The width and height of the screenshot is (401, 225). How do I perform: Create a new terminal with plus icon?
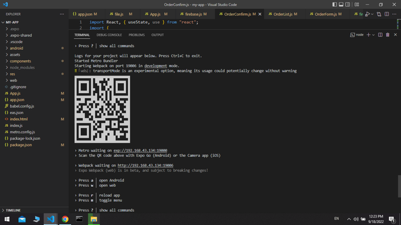coord(368,35)
